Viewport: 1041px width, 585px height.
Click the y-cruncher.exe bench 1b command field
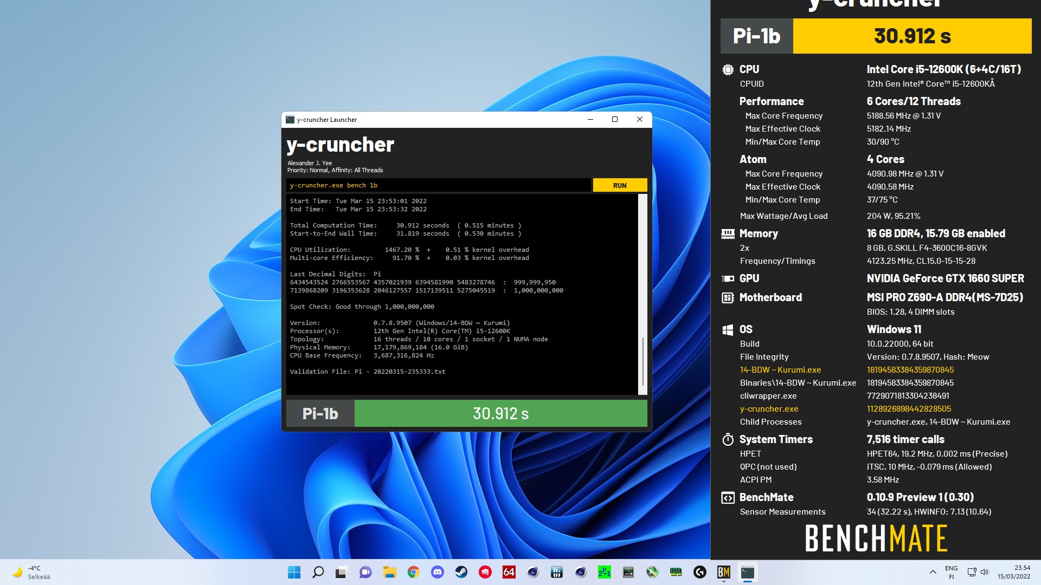tap(438, 185)
